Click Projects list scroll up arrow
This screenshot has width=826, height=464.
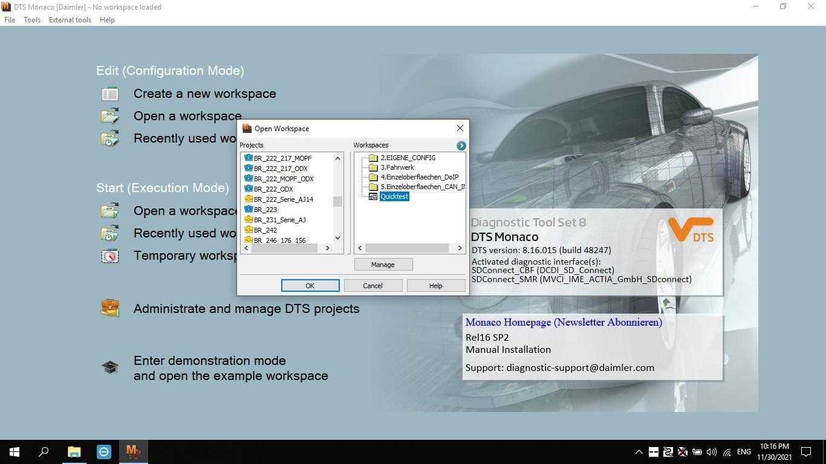(337, 158)
